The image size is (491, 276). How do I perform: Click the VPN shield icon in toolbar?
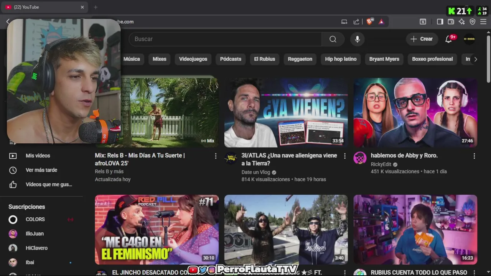coord(473,22)
